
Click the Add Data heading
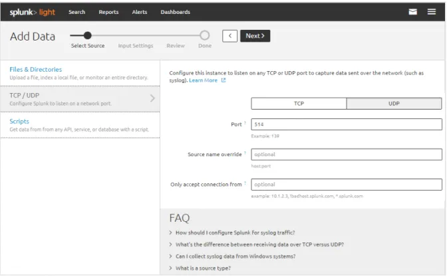tap(33, 37)
